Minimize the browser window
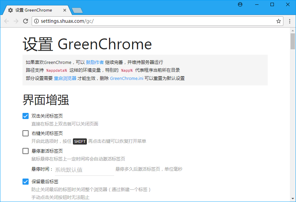 tap(257, 4)
